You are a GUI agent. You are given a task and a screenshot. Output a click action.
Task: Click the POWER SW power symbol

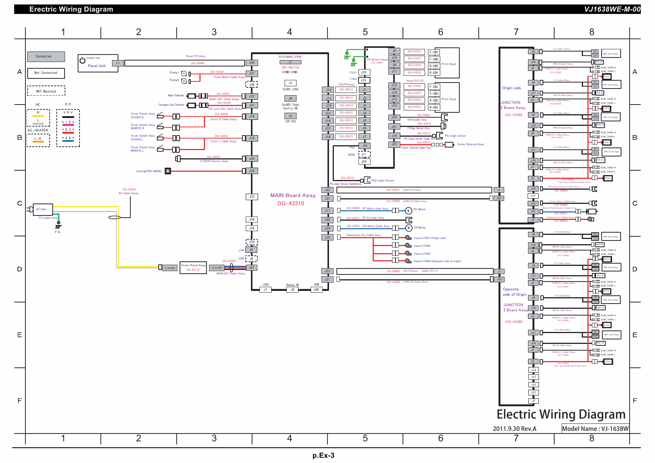click(x=82, y=60)
